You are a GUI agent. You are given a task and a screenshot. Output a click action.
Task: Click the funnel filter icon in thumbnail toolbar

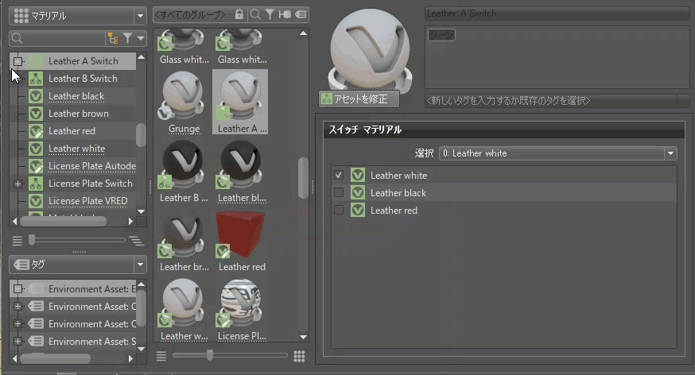[270, 14]
